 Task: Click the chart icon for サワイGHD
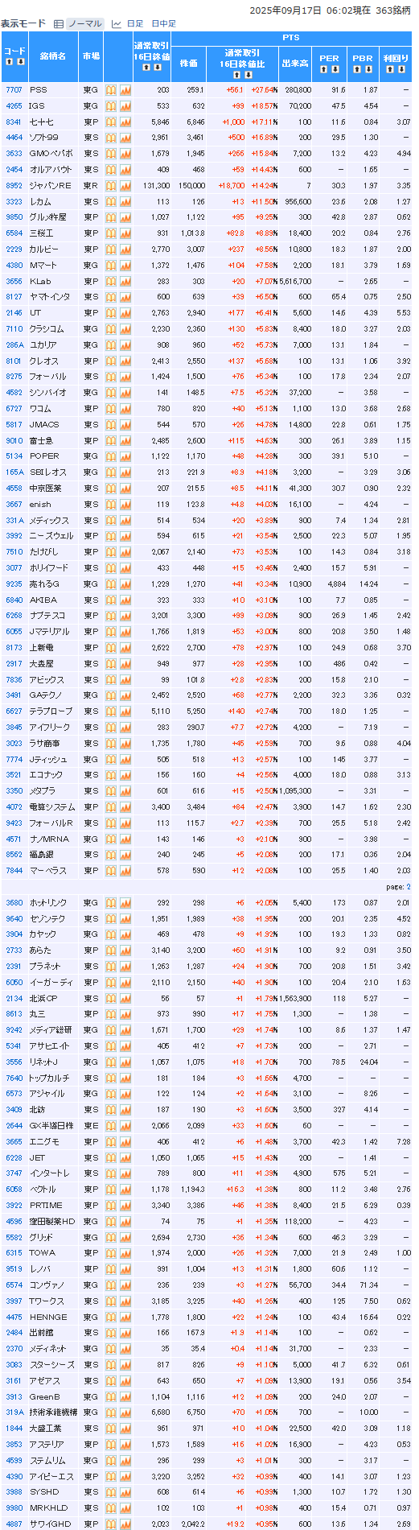click(125, 1524)
